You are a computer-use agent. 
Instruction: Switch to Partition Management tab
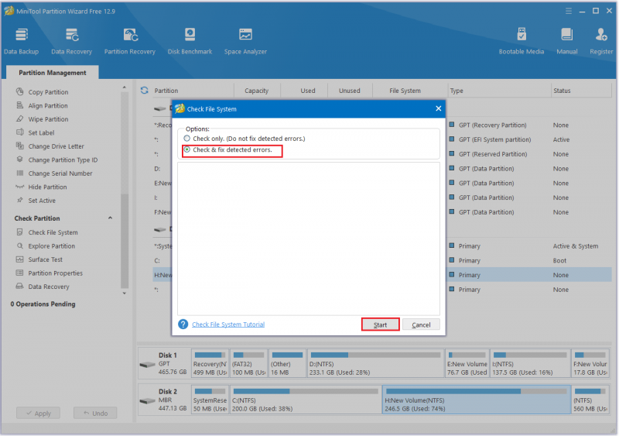point(53,73)
